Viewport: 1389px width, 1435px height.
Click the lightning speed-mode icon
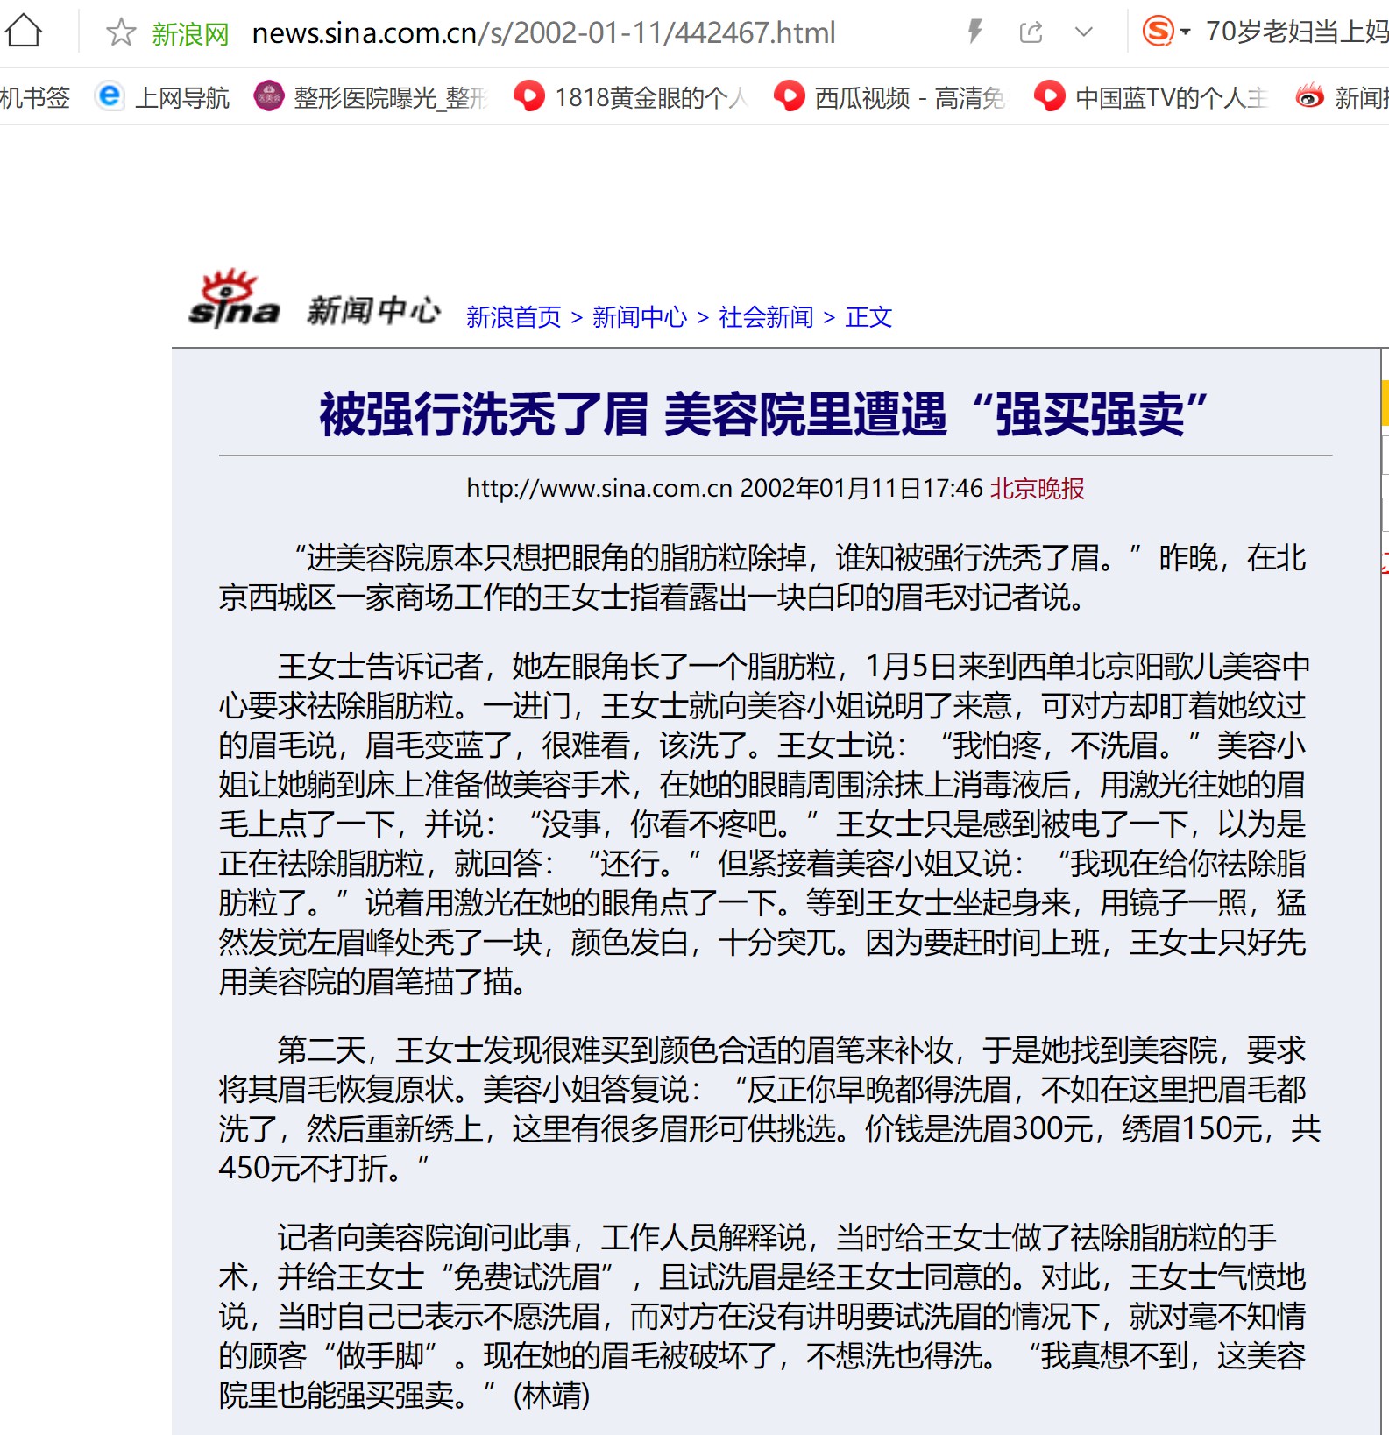[x=974, y=32]
